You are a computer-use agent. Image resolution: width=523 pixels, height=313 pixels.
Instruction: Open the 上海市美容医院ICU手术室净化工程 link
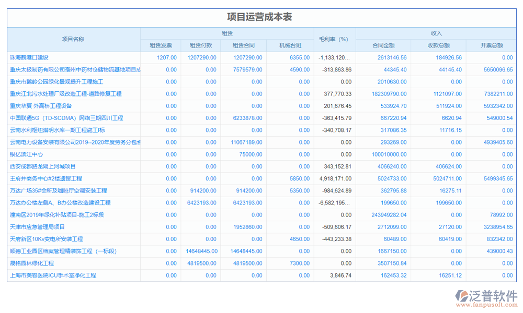53,275
